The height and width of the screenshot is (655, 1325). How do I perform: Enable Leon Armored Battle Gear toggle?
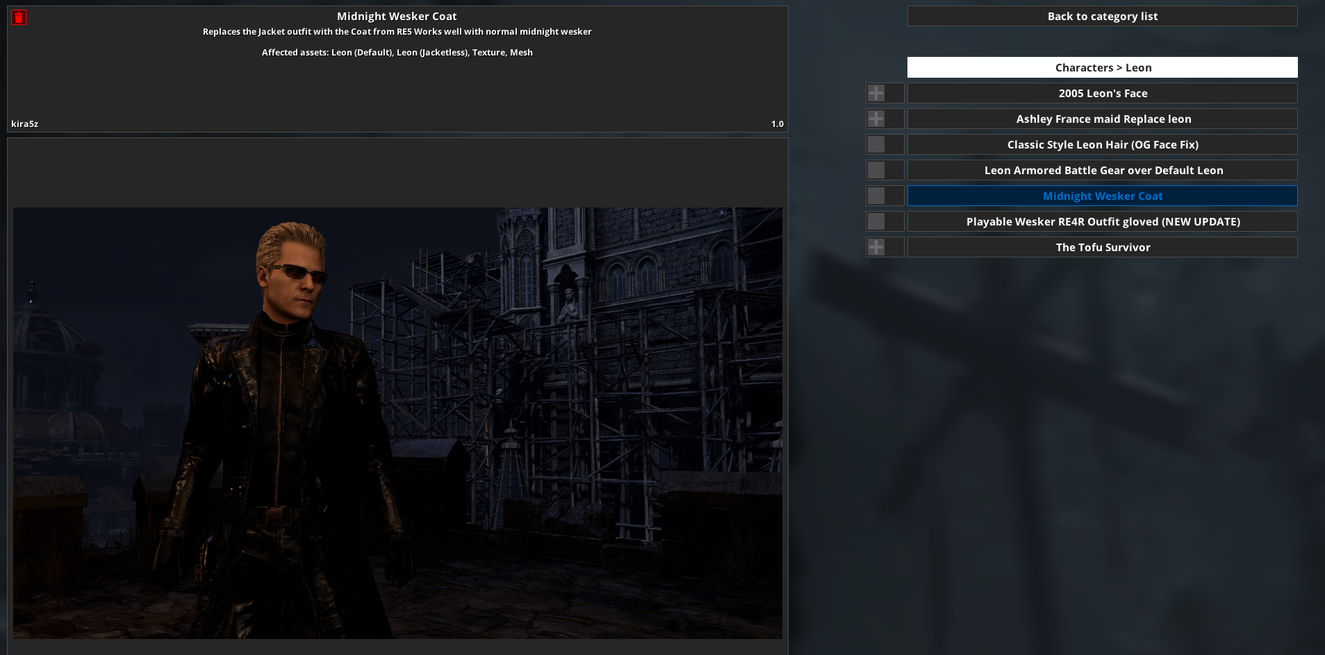pos(884,170)
